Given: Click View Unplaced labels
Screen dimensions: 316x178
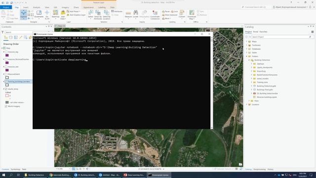Looking at the screenshot, I should tap(169, 15).
